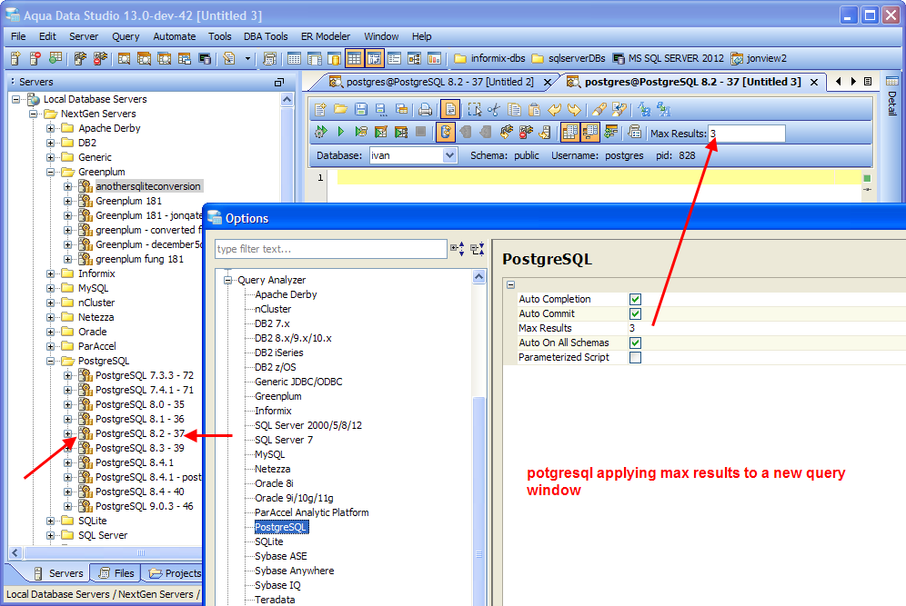Viewport: 906px width, 606px height.
Task: Expand the Apache Derby server folder
Action: pos(50,128)
